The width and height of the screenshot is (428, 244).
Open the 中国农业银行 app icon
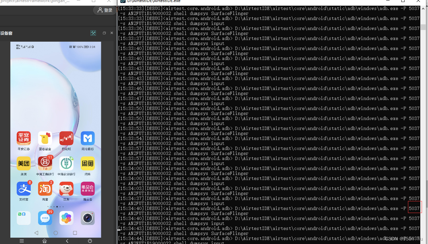[66, 164]
